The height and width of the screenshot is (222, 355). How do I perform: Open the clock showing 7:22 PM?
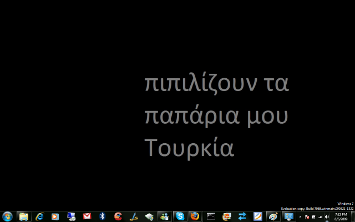[341, 217]
